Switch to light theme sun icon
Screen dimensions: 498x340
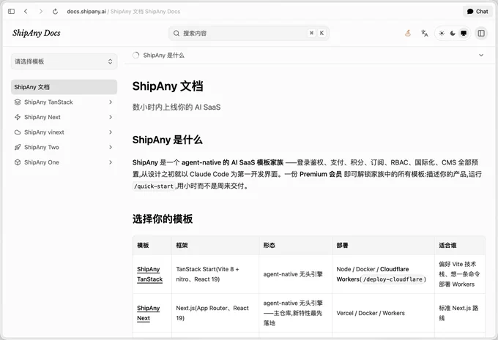442,34
